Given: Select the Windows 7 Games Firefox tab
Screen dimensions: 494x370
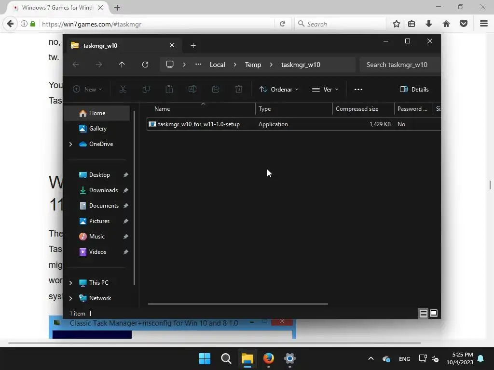Looking at the screenshot, I should pos(58,8).
